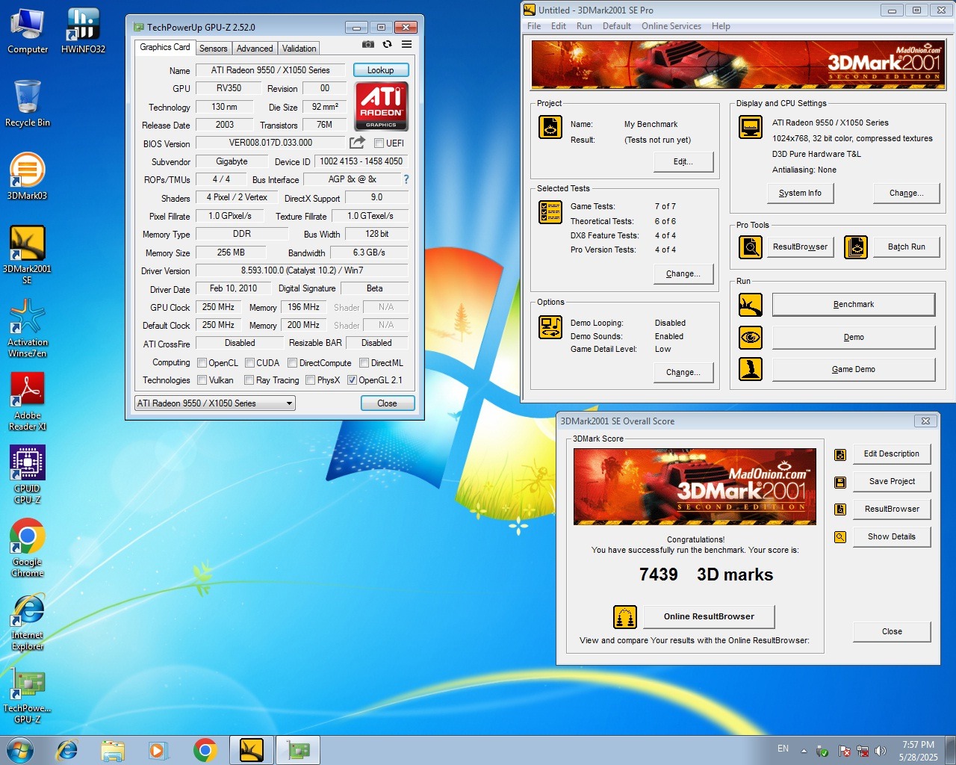Click the Online ResultBrowser icon
This screenshot has height=765, width=956.
(x=625, y=617)
